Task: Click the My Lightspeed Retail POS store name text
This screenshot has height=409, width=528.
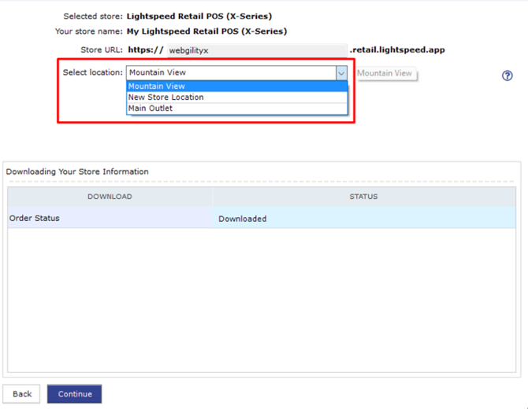Action: click(x=206, y=31)
